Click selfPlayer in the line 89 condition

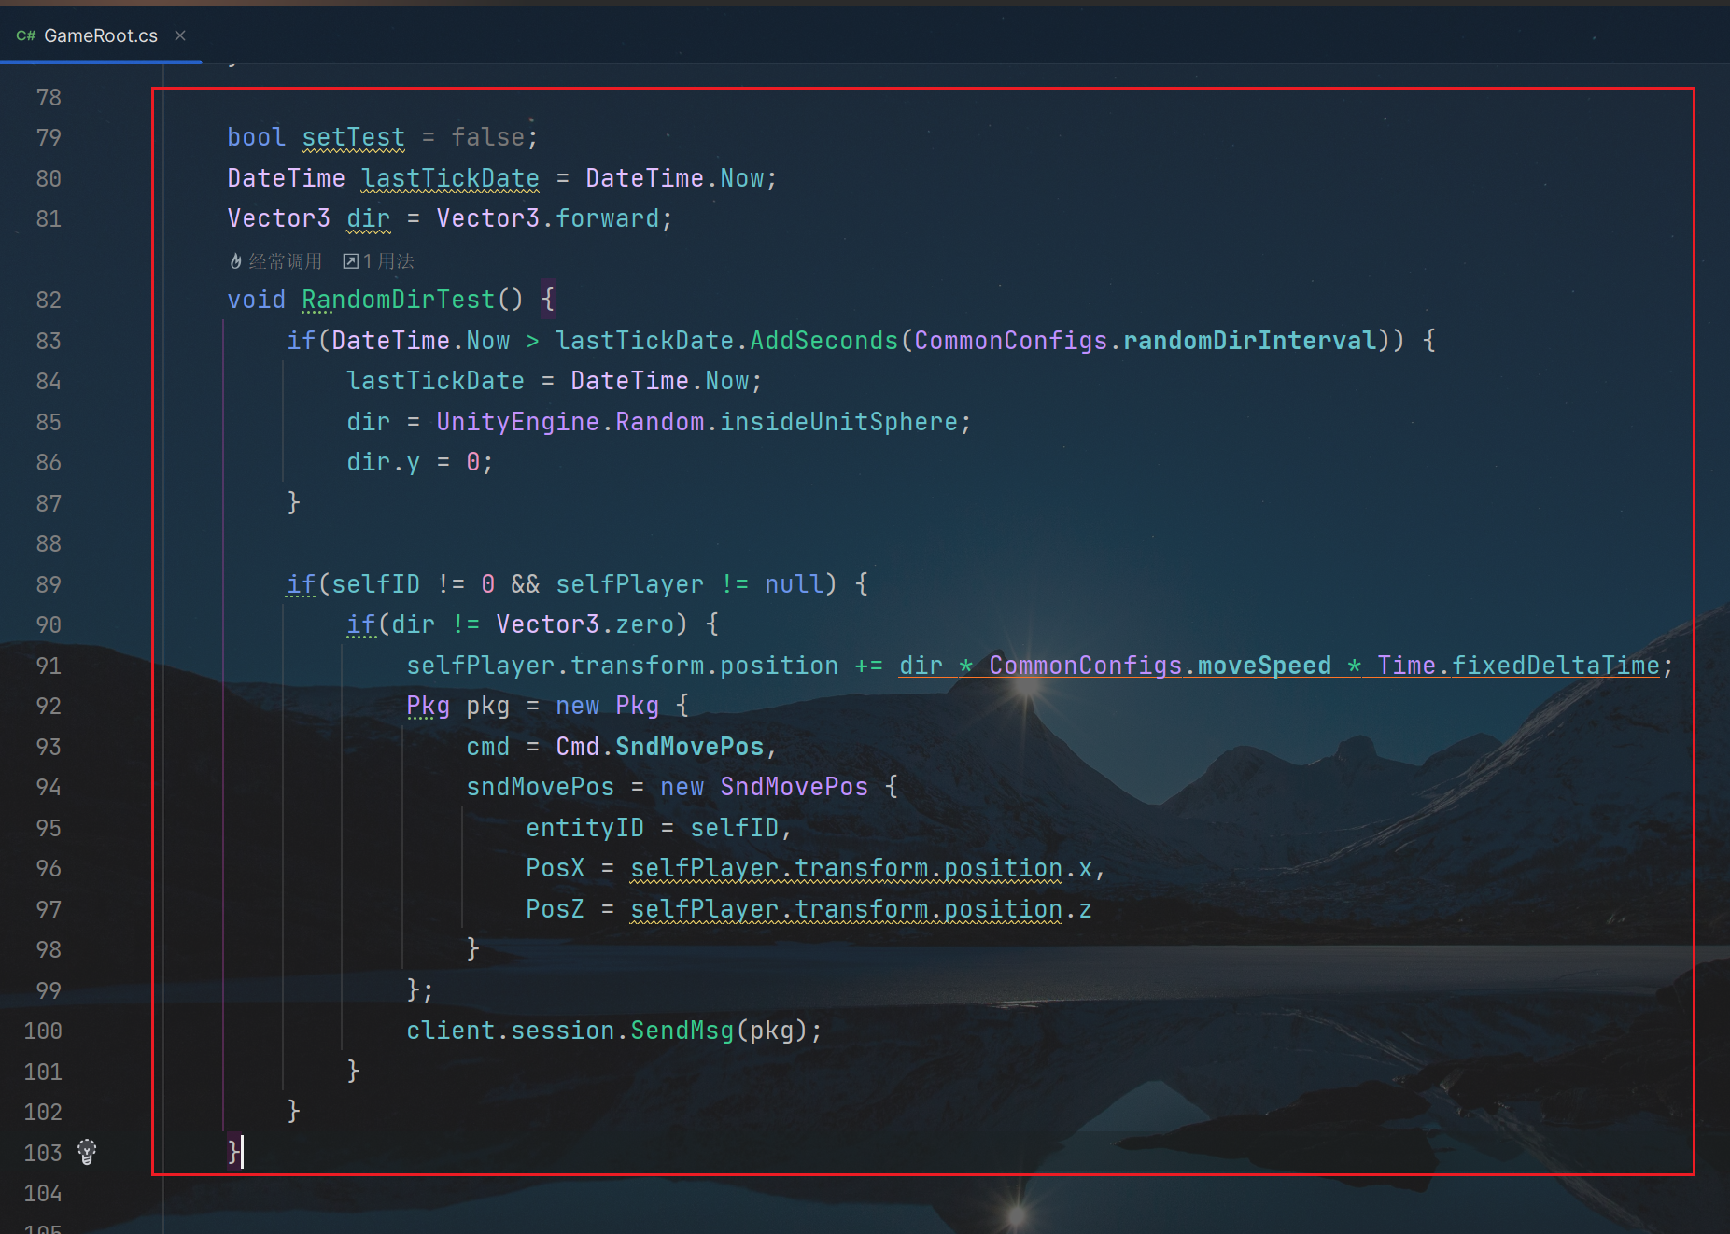(629, 584)
